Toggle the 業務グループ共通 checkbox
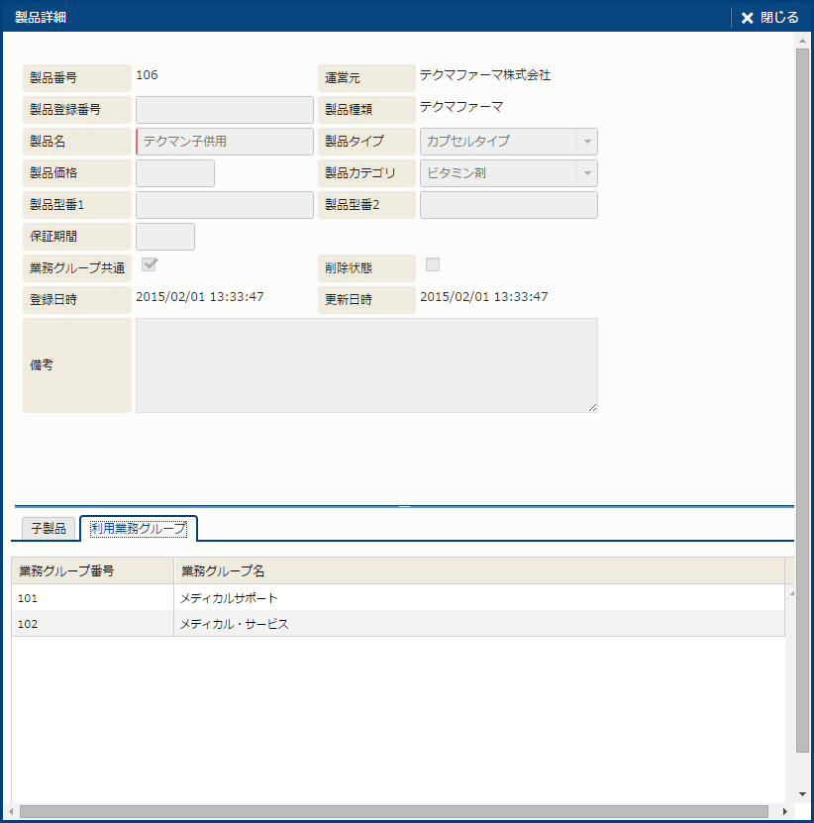The width and height of the screenshot is (814, 823). (x=151, y=264)
